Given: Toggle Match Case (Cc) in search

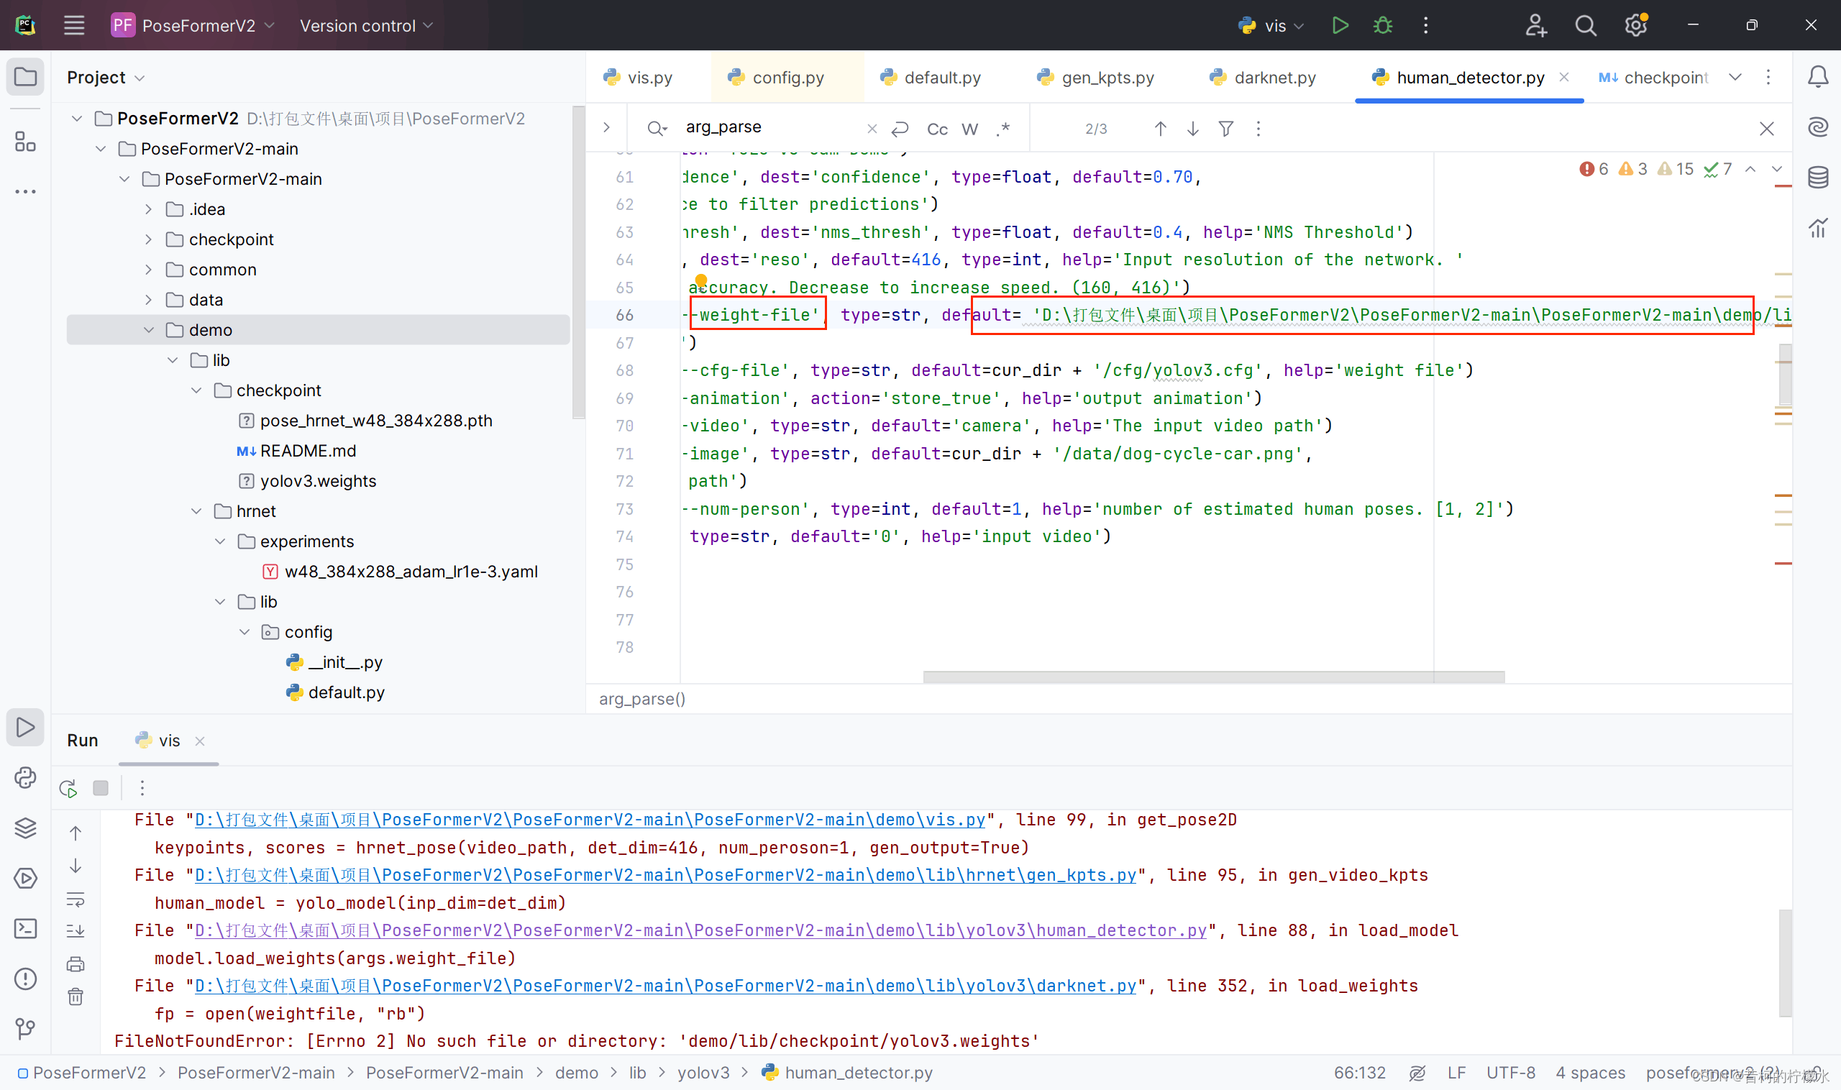Looking at the screenshot, I should (936, 129).
